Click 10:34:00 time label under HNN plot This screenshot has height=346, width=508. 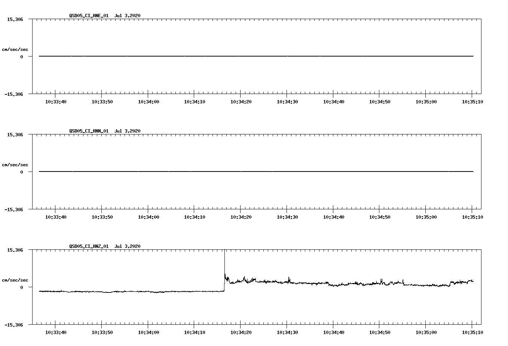(x=148, y=217)
